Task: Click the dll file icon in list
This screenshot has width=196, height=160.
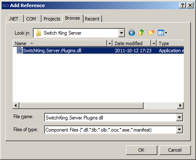Action: point(19,50)
